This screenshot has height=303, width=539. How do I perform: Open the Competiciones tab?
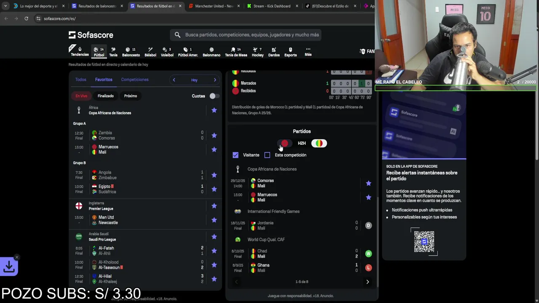point(135,80)
